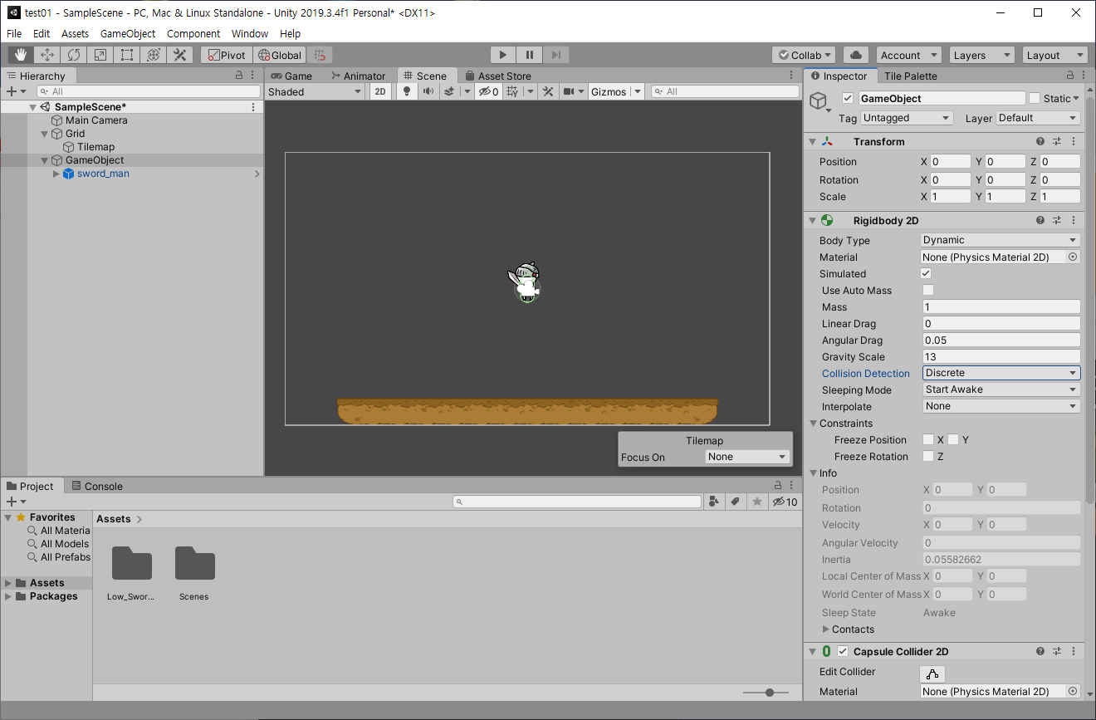Select the Rotate tool
1096x720 pixels.
pyautogui.click(x=73, y=54)
